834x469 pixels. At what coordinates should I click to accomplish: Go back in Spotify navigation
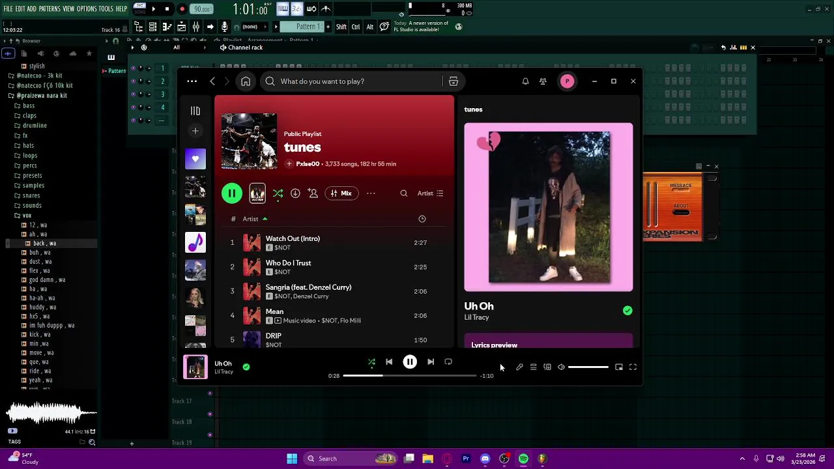[212, 81]
